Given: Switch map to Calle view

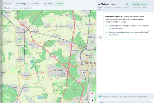Looking at the screenshot, I should pos(59,4).
